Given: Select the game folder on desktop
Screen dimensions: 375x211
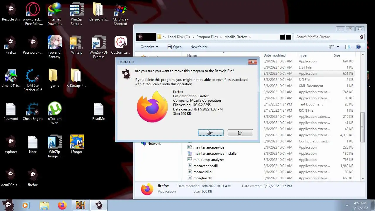Looking at the screenshot, I should [x=55, y=79].
